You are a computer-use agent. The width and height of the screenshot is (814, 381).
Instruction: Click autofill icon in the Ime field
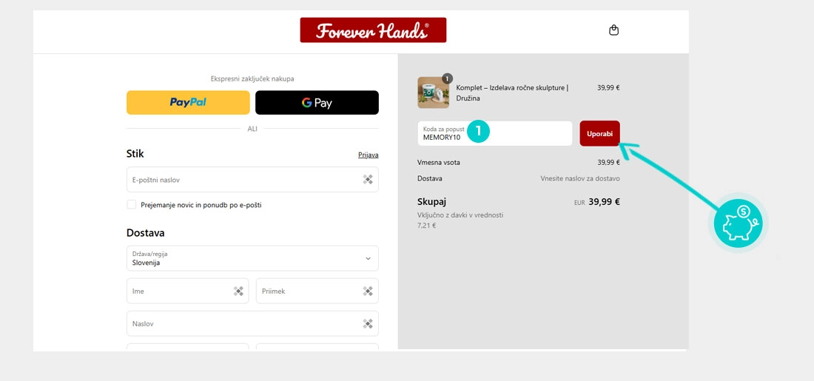click(238, 291)
